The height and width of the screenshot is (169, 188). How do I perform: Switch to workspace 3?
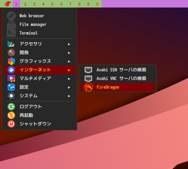click(34, 4)
